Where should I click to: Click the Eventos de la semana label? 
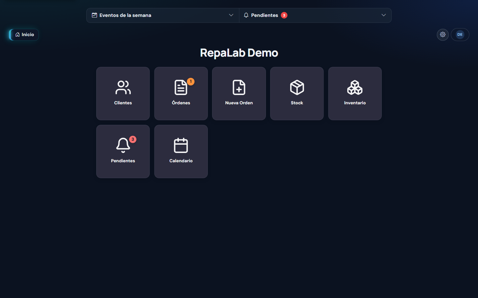[x=125, y=15]
